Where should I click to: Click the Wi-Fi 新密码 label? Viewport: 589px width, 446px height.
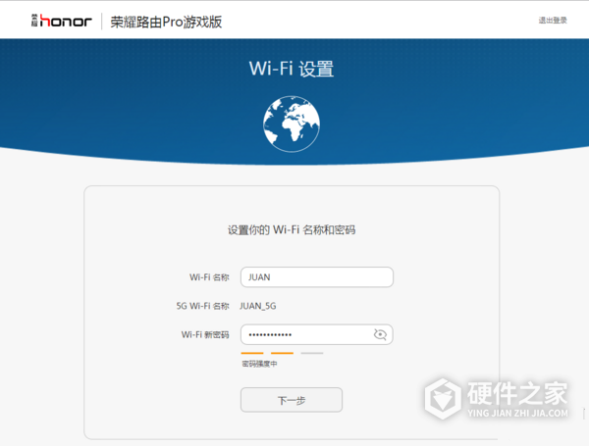tap(205, 334)
